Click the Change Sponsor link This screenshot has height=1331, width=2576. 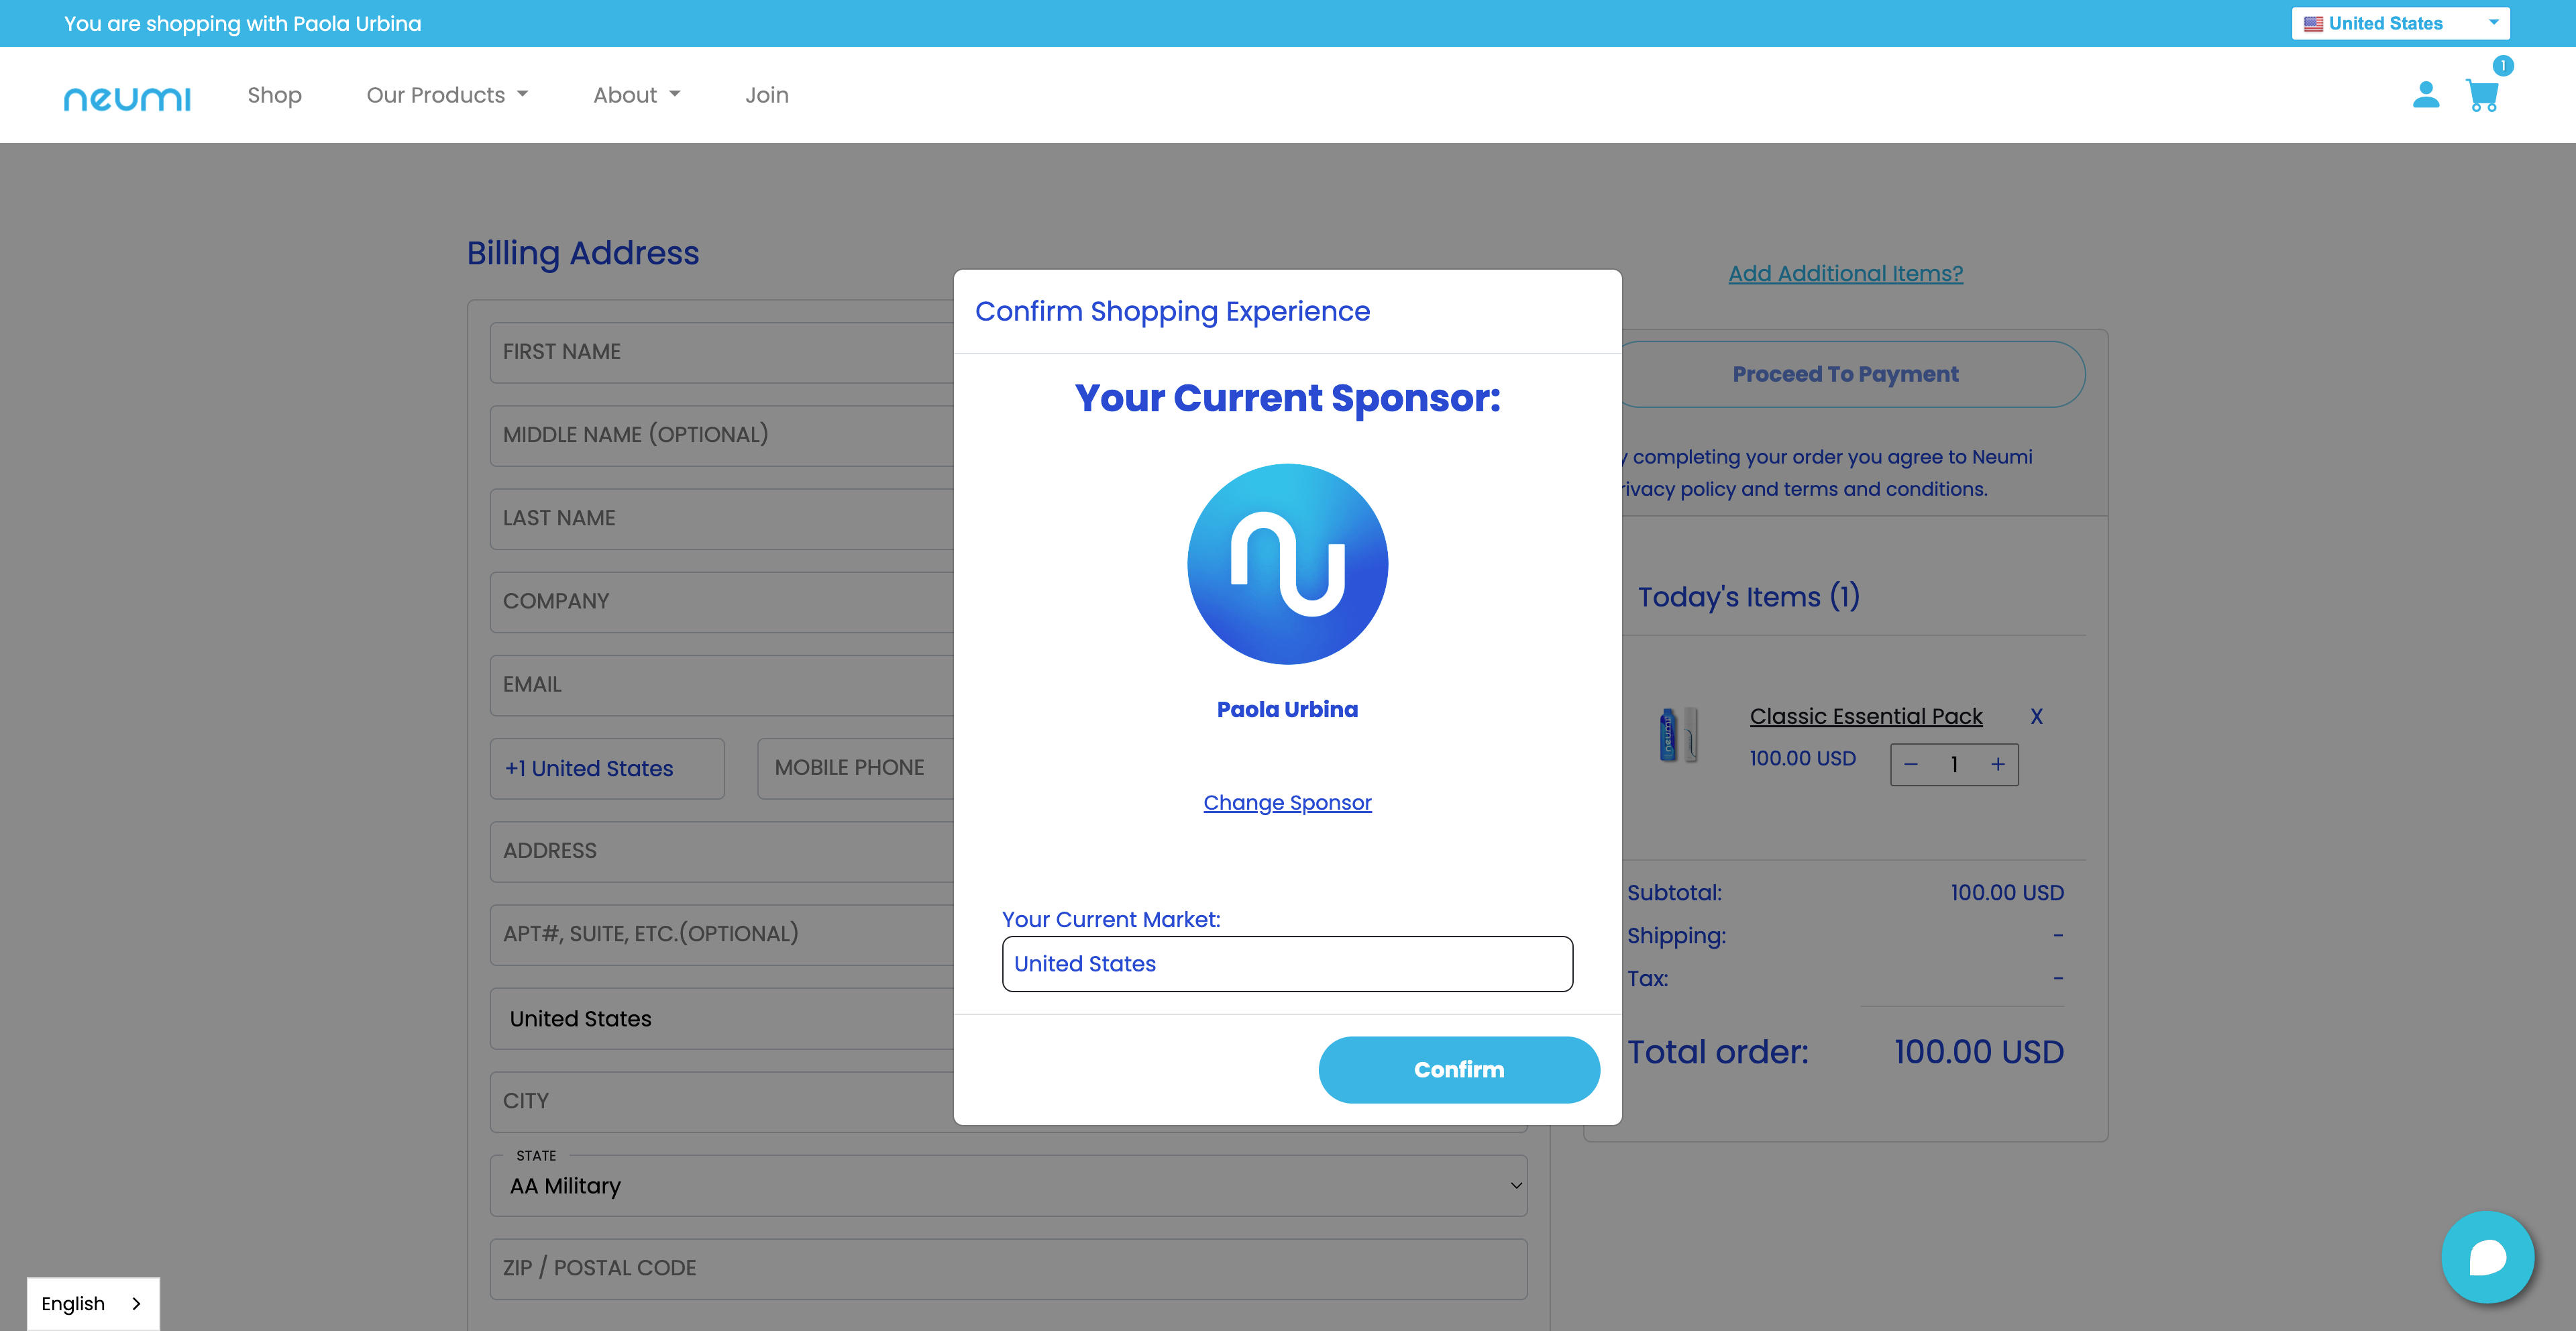click(x=1287, y=802)
